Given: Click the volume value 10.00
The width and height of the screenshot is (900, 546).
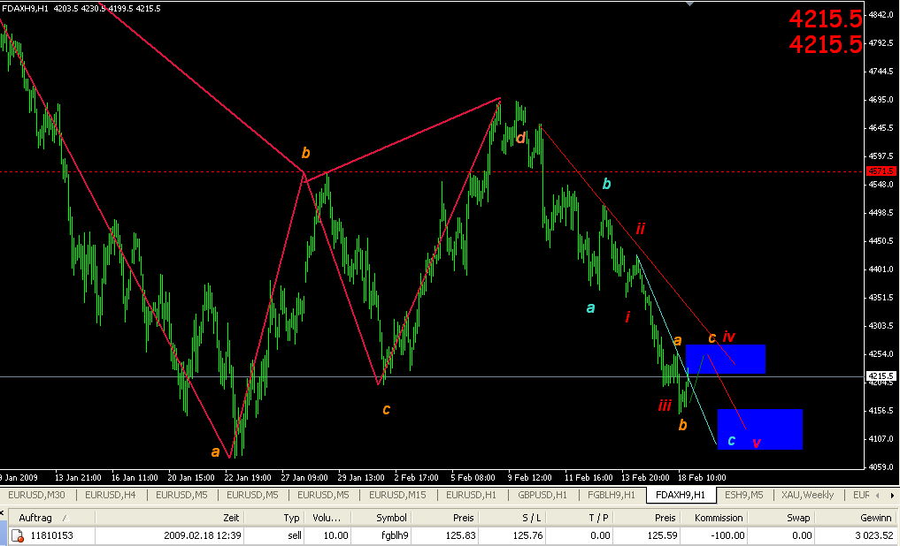Looking at the screenshot, I should [x=335, y=535].
